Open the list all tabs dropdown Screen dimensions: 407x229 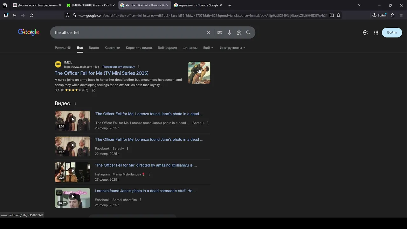pyautogui.click(x=360, y=5)
